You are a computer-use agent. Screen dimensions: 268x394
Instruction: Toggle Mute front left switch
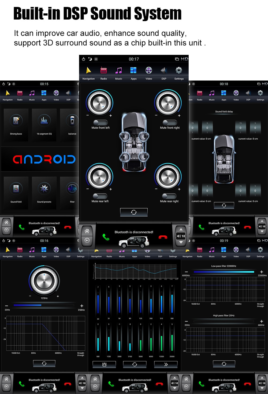click(x=100, y=123)
